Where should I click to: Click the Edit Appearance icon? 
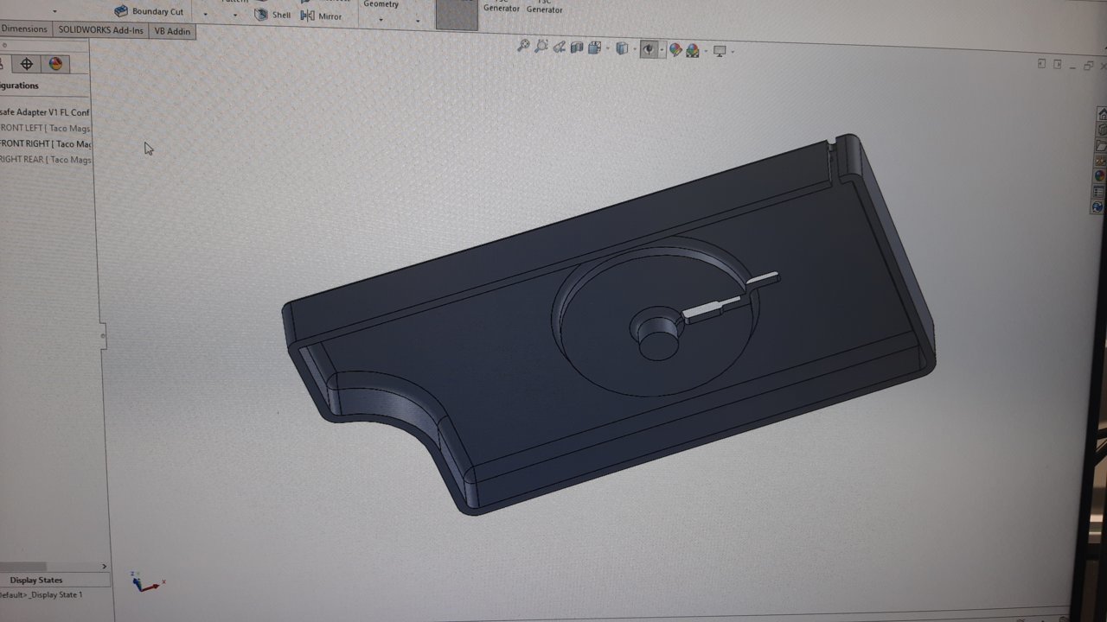click(675, 51)
